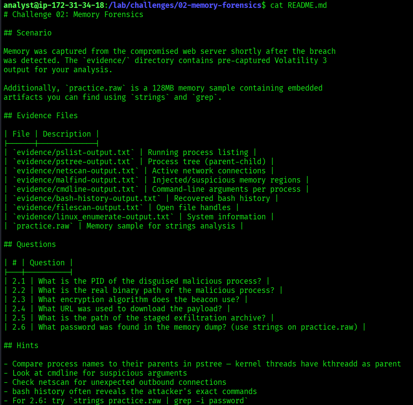Click the '## Scenario' heading line
413x405 pixels.
click(x=28, y=33)
